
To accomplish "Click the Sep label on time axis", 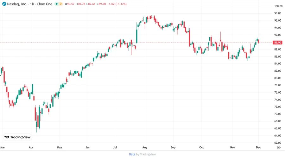I will pos(173,147).
